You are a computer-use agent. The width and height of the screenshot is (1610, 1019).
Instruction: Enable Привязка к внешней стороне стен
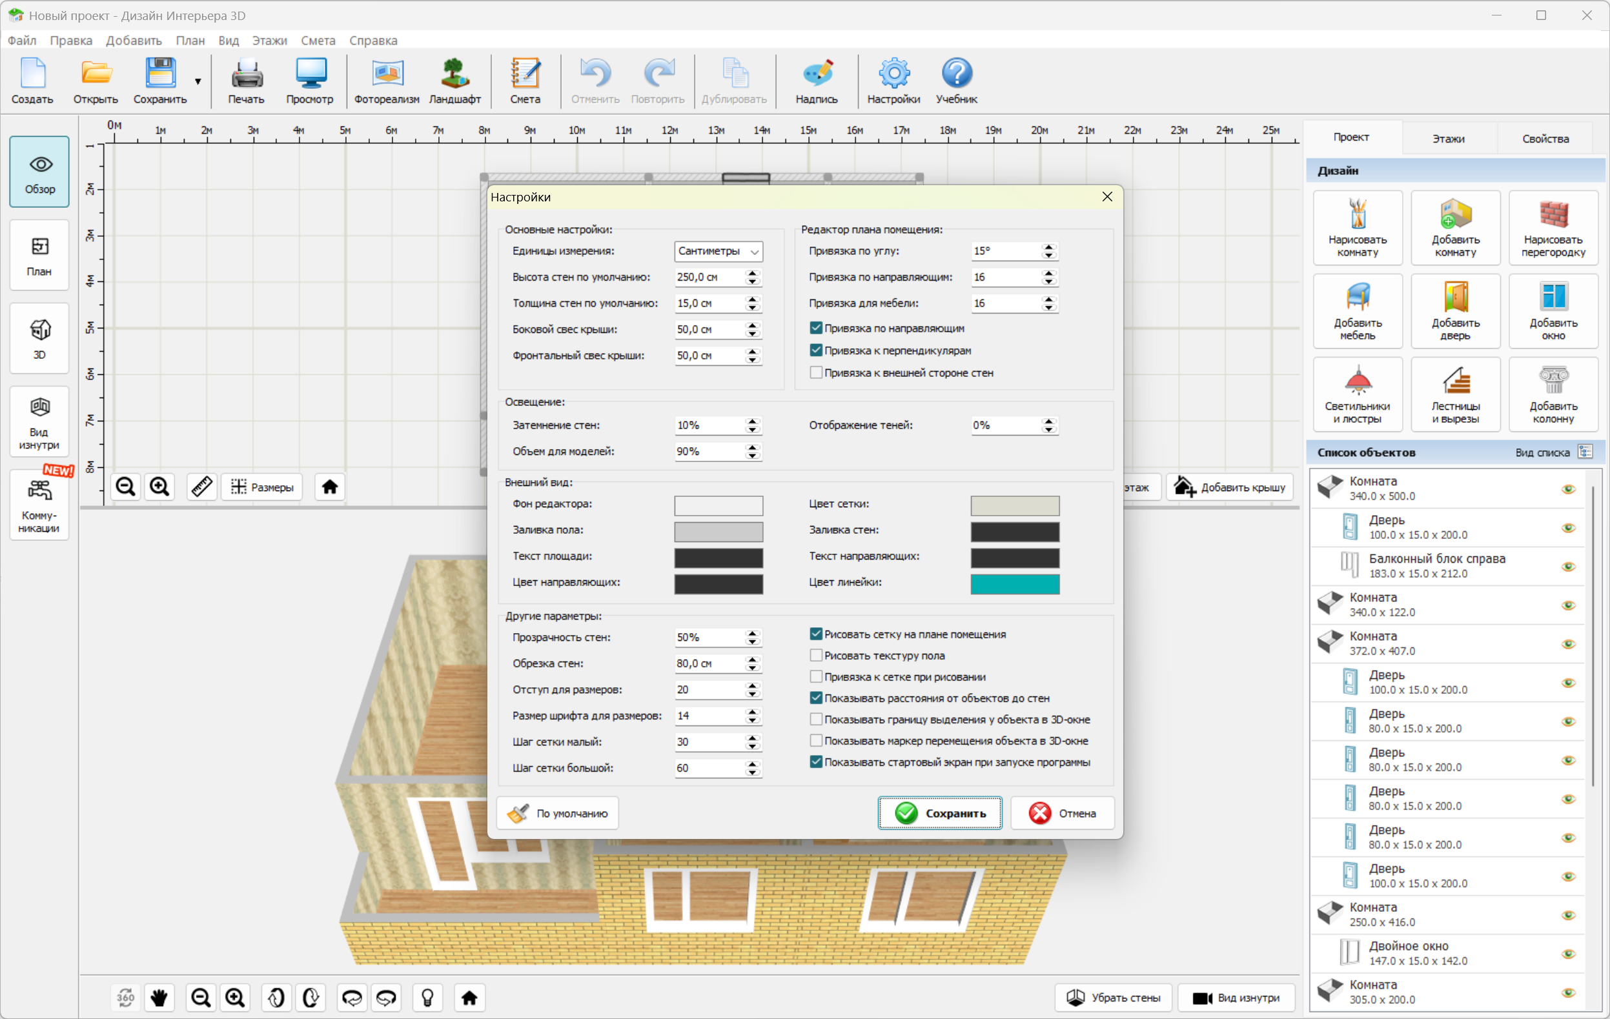click(x=816, y=373)
